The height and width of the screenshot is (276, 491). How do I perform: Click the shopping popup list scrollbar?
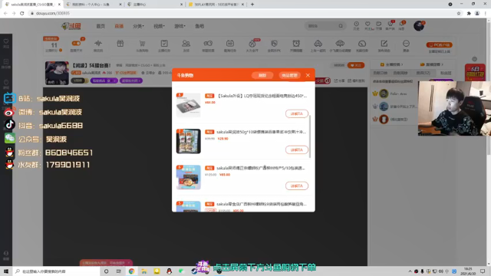point(310,136)
